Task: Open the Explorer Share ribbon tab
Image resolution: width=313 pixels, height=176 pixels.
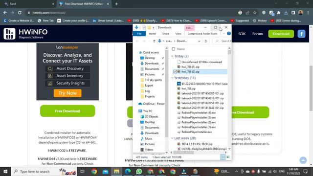Action: [166, 34]
